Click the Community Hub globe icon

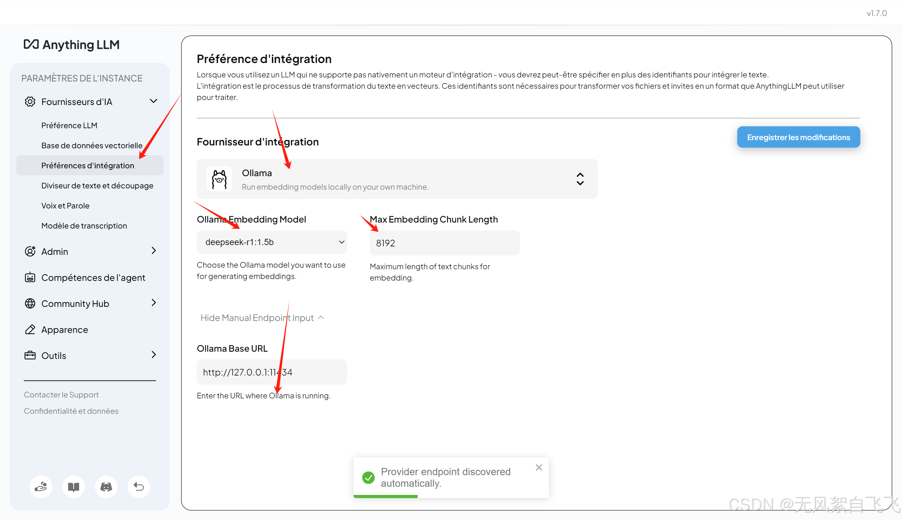click(x=30, y=304)
